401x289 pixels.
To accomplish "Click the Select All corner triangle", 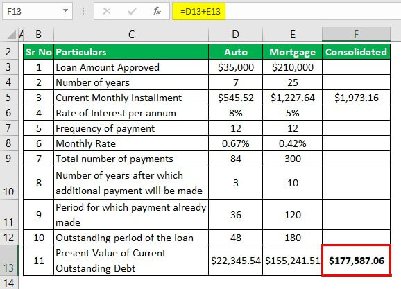I will [x=12, y=35].
